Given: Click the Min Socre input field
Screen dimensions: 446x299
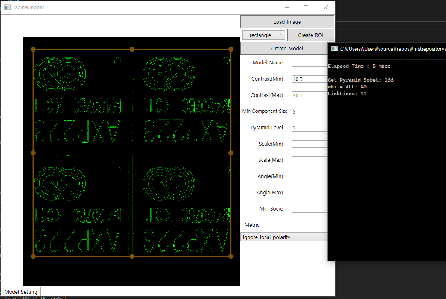Looking at the screenshot, I should [309, 209].
